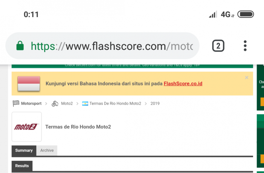Dismiss the Bahasa Indonesia banner
This screenshot has width=264, height=173.
pyautogui.click(x=247, y=78)
